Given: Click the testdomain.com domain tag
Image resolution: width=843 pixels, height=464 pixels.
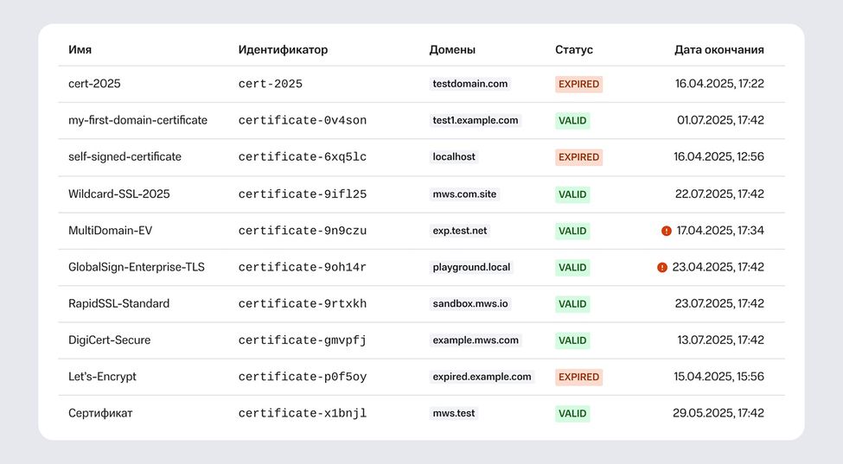Looking at the screenshot, I should pyautogui.click(x=470, y=84).
